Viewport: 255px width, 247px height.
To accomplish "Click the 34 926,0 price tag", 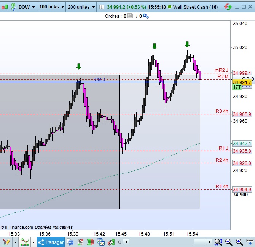I will point(242,163).
